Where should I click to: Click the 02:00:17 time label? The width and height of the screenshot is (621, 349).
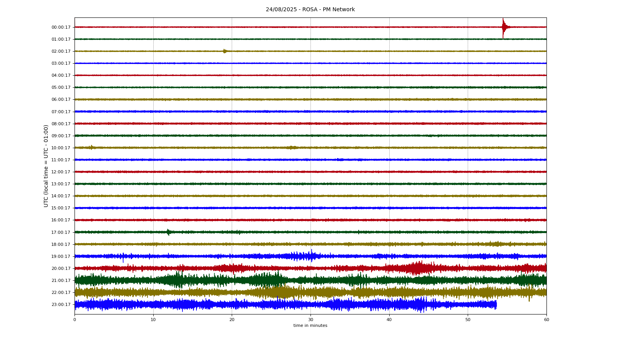(61, 51)
